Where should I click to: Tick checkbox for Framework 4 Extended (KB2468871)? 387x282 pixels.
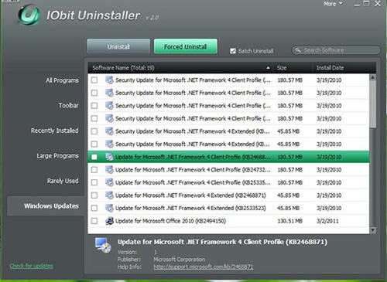coord(94,195)
